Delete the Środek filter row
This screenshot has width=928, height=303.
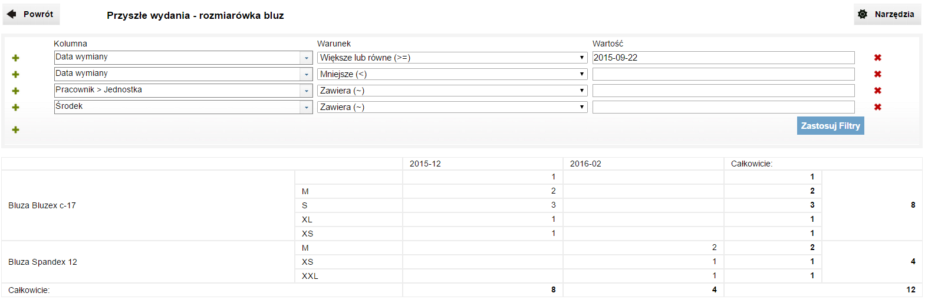pyautogui.click(x=877, y=107)
